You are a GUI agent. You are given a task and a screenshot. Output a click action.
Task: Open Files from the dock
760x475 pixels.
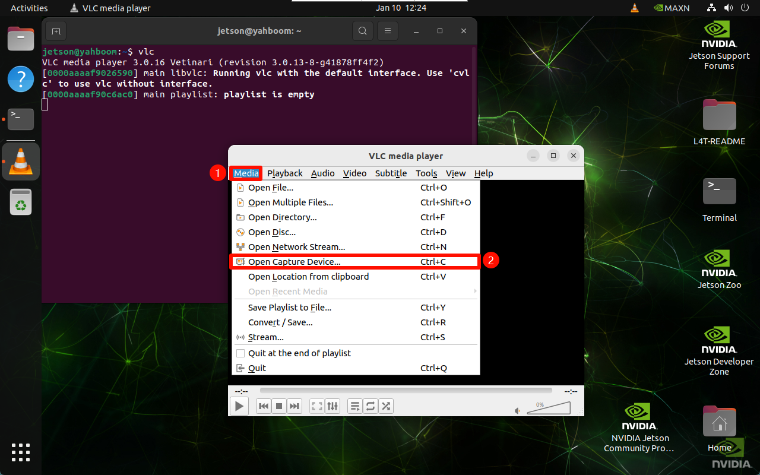click(21, 39)
